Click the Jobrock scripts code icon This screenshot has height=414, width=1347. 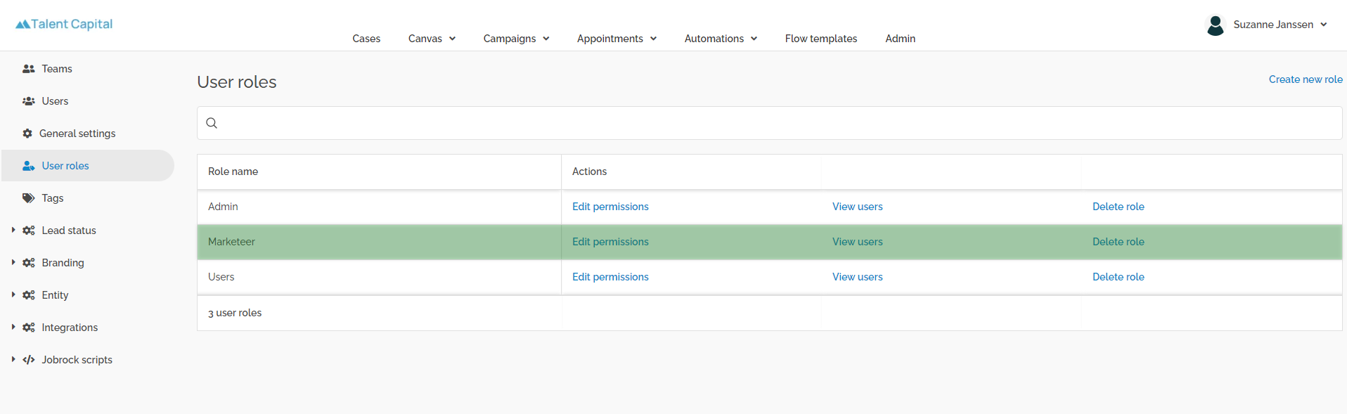pyautogui.click(x=29, y=360)
